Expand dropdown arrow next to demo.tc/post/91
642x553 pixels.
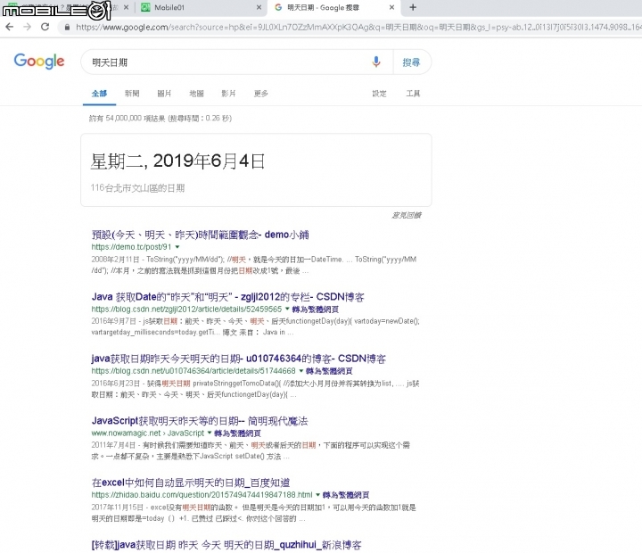(177, 247)
